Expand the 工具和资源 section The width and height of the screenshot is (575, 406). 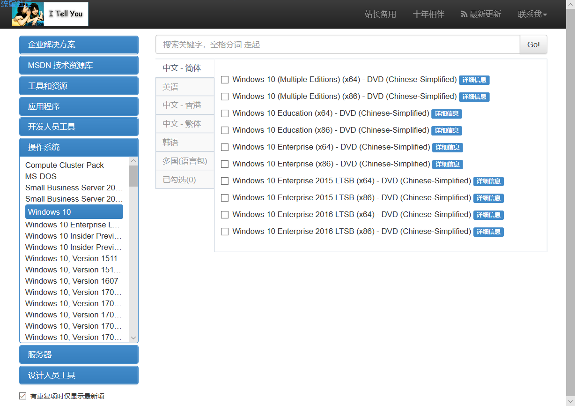pyautogui.click(x=79, y=86)
